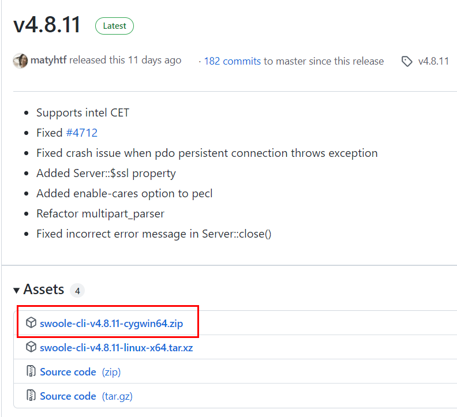457x417 pixels.
Task: Click the "Supports intel CET" bullet text
Action: point(83,112)
